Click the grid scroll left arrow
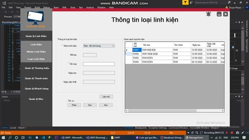249x140 pixels. tap(126, 110)
